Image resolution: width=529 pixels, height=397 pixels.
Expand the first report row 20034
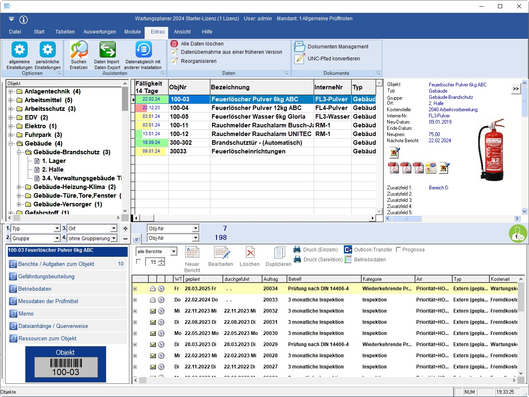(135, 289)
